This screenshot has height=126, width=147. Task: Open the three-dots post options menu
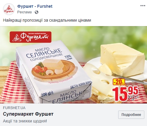pyautogui.click(x=143, y=6)
